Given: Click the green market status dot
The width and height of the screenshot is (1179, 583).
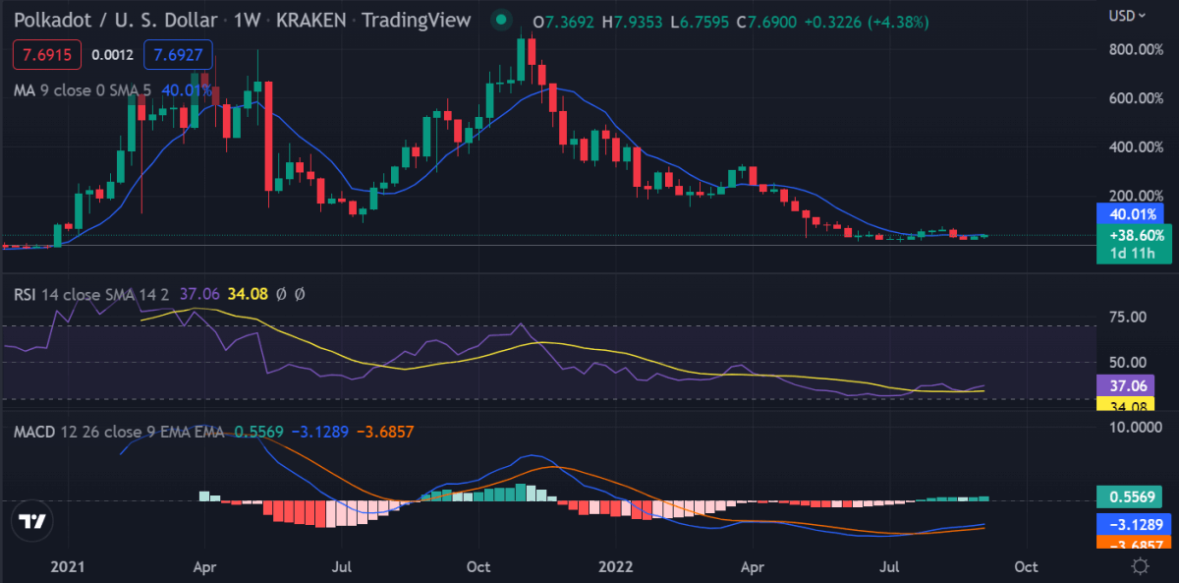Looking at the screenshot, I should tap(502, 20).
